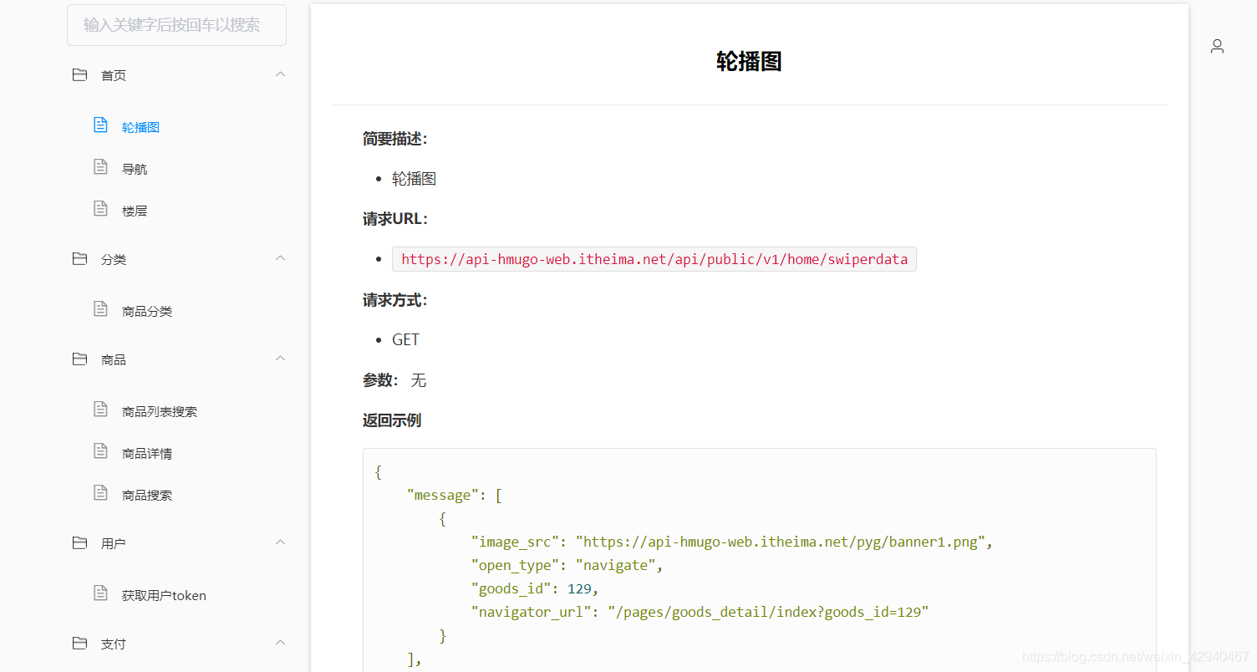Click the document icon next to 商品分类
The image size is (1257, 672).
pyautogui.click(x=100, y=309)
